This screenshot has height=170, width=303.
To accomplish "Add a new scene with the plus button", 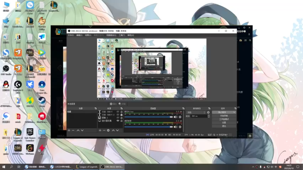I will click(69, 130).
